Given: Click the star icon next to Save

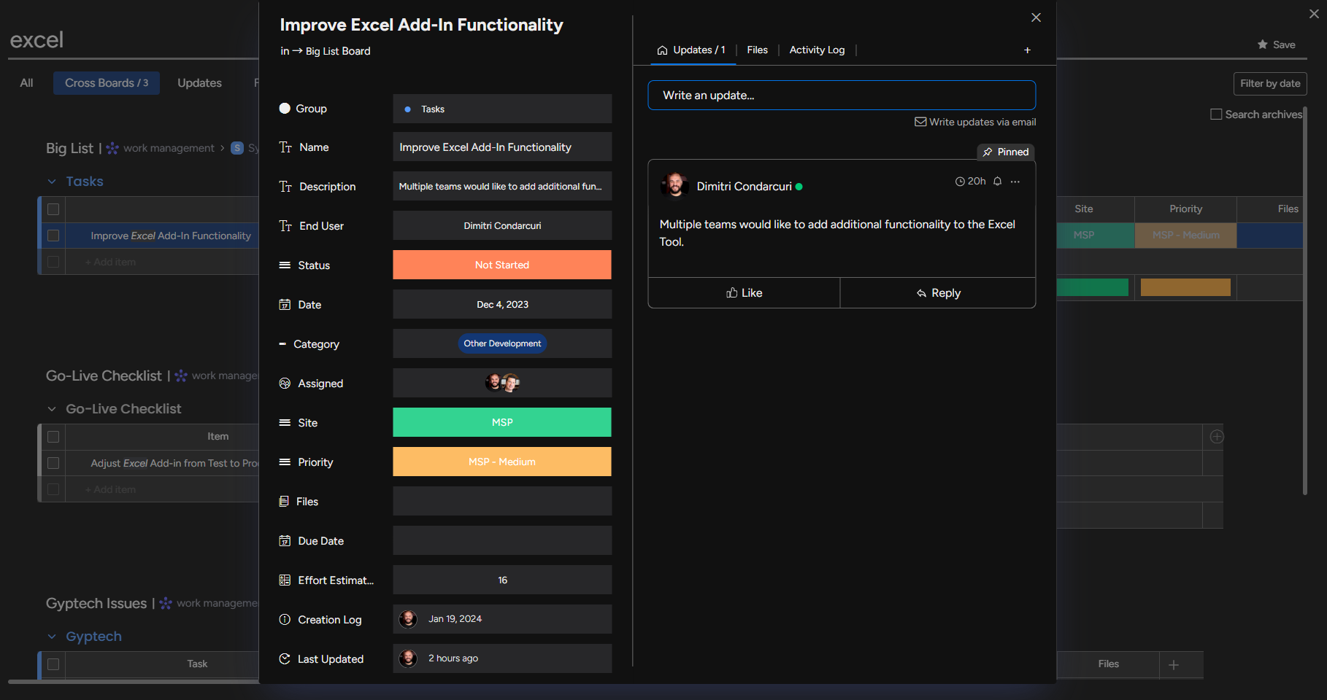Looking at the screenshot, I should click(1263, 44).
